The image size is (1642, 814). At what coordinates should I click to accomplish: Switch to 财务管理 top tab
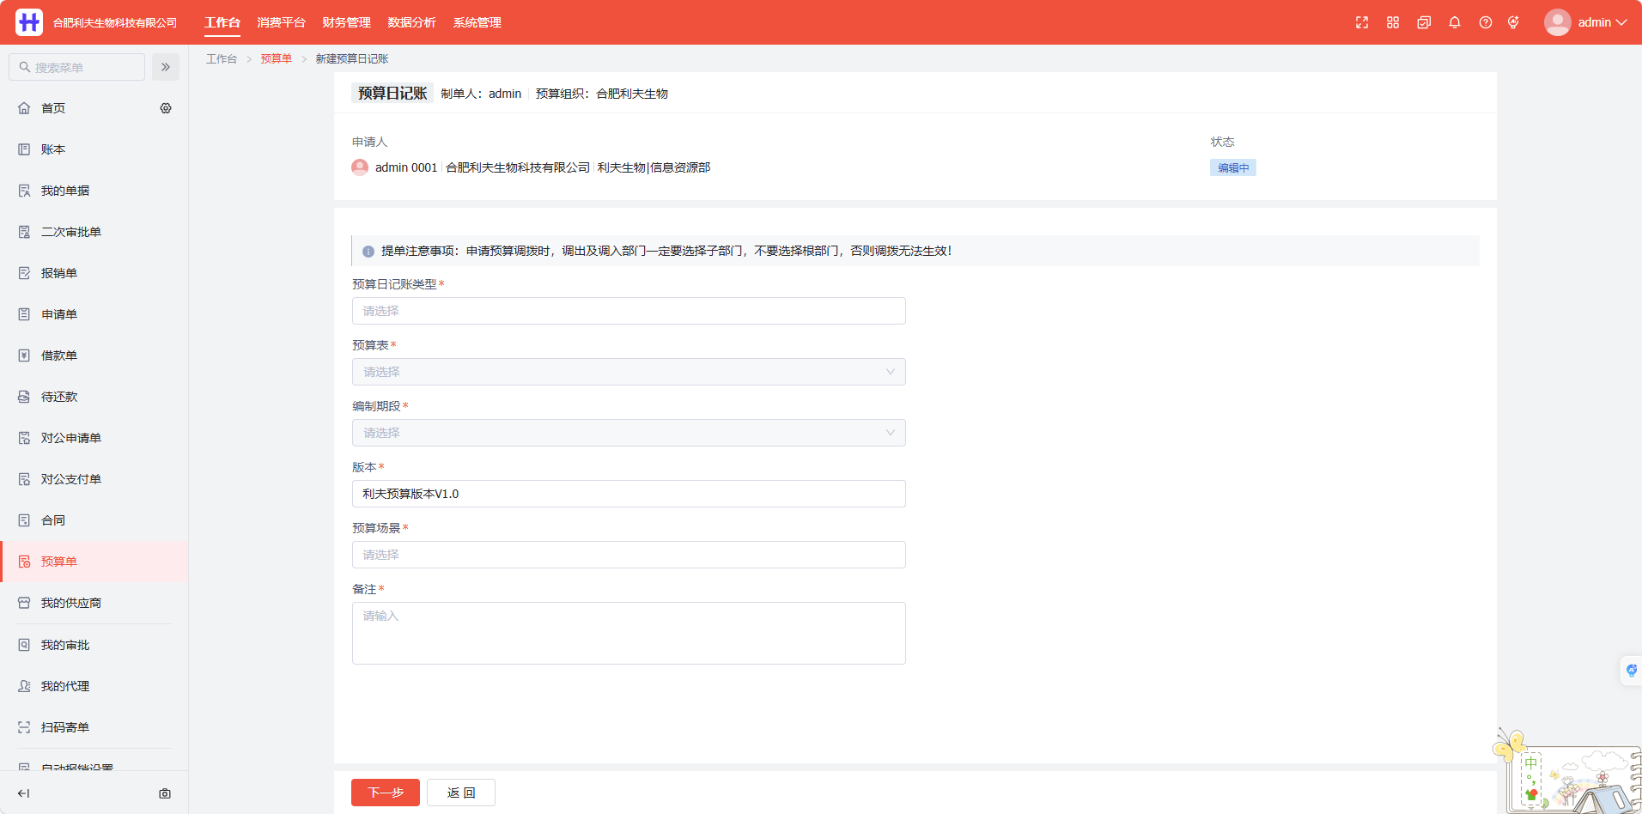346,22
